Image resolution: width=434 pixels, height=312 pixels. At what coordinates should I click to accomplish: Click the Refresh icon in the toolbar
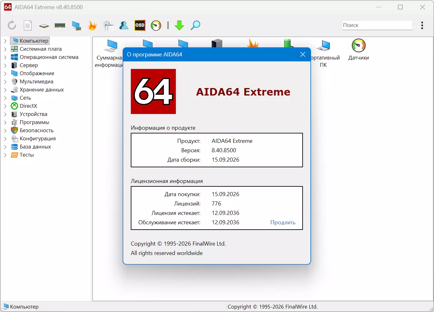pyautogui.click(x=12, y=25)
